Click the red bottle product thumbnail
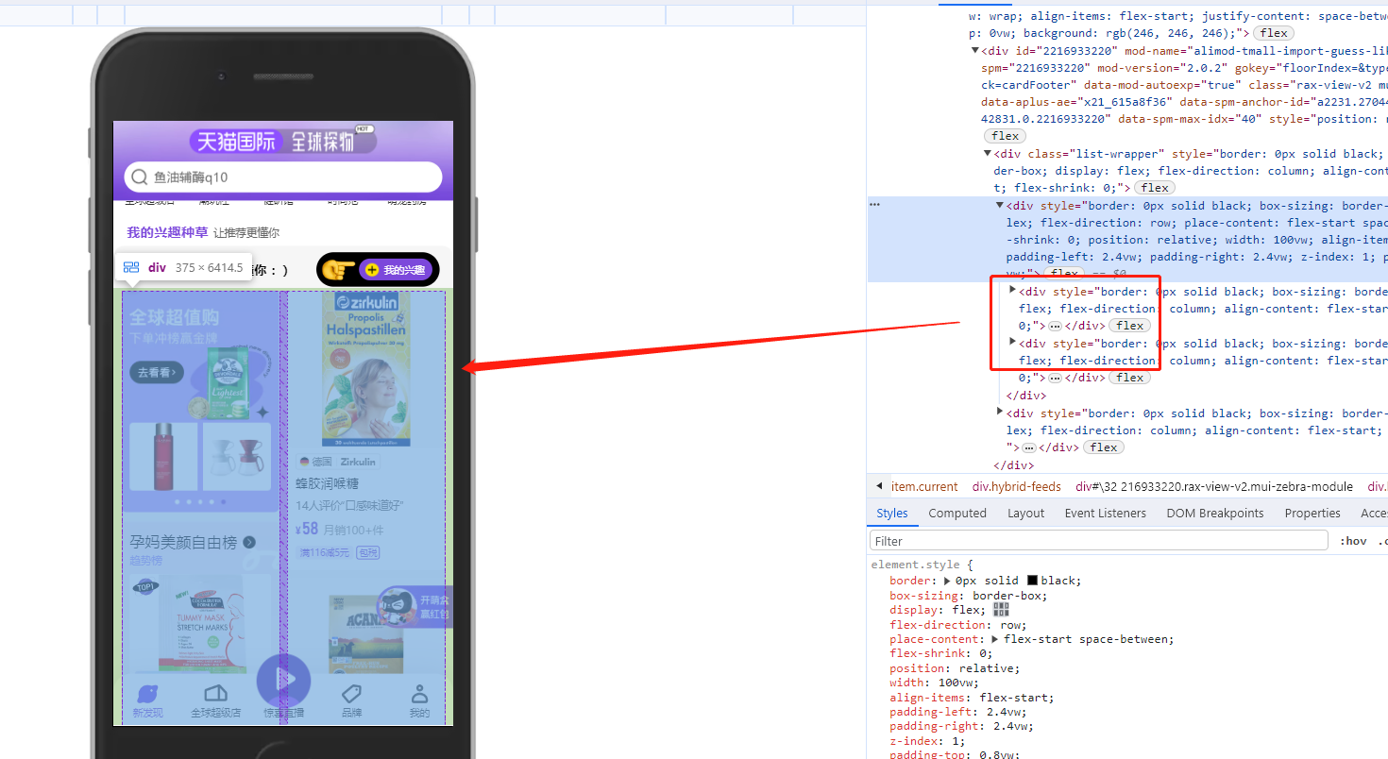This screenshot has height=759, width=1388. (x=163, y=456)
